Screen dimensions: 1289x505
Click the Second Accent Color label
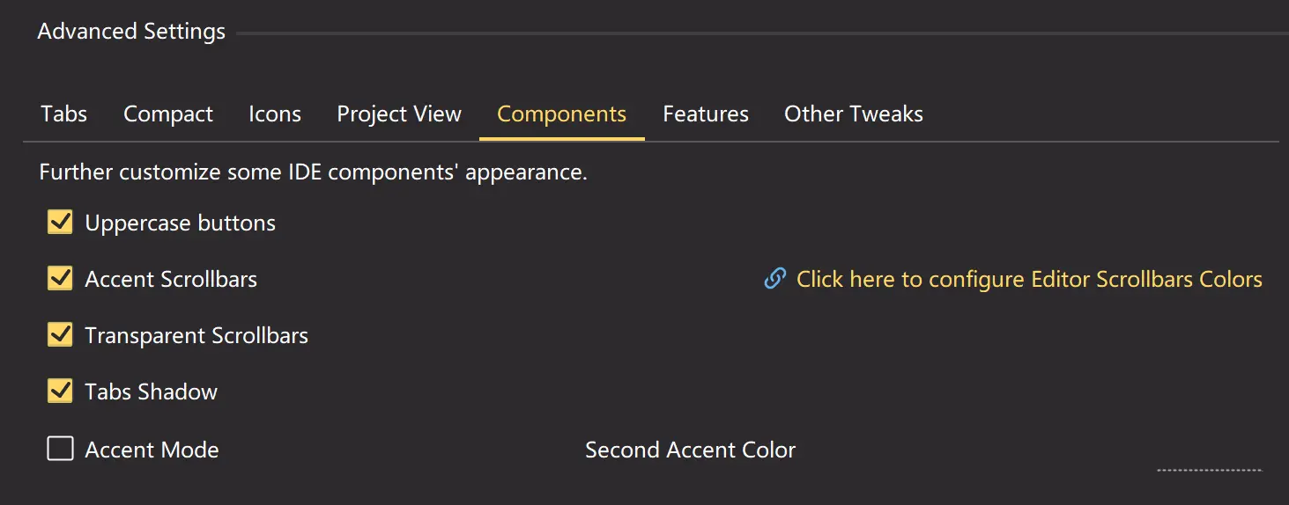(x=690, y=450)
